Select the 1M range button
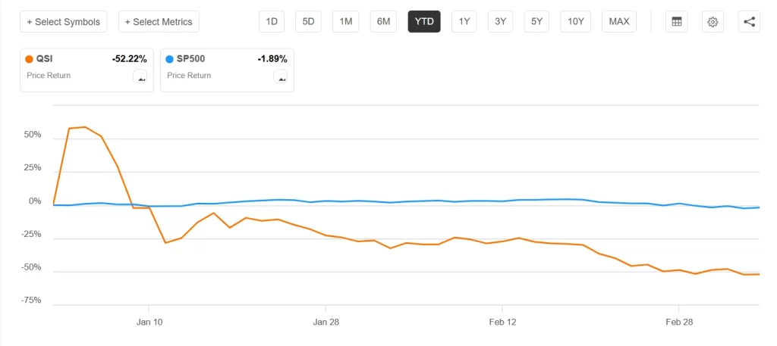777x346 pixels. click(x=345, y=22)
